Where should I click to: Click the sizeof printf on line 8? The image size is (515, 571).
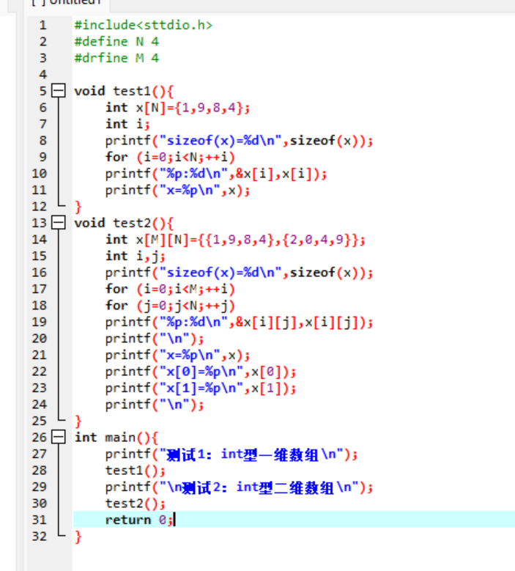click(x=239, y=141)
